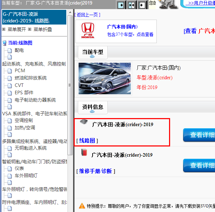Image resolution: width=215 pixels, height=212 pixels.
Task: Open the 线路图 link
Action: point(87,141)
